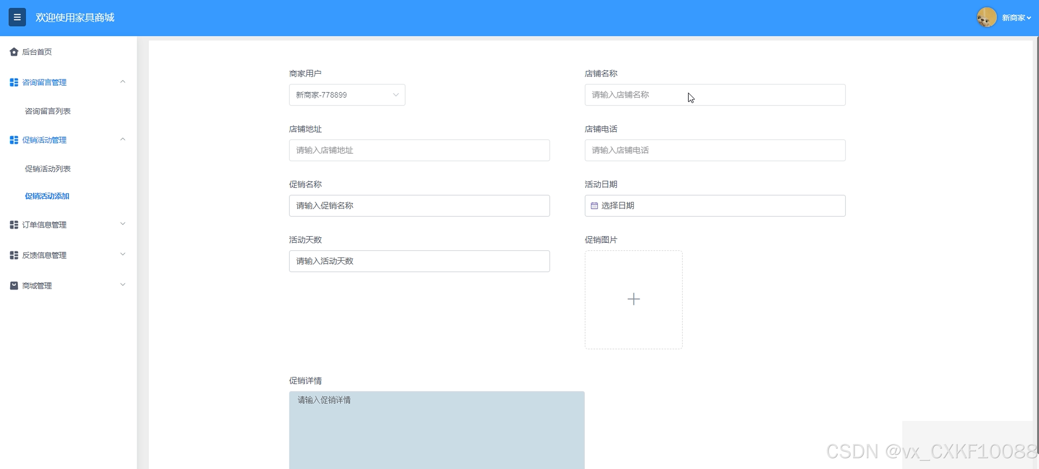
Task: Click the calendar icon in 活动日期 field
Action: [x=594, y=206]
